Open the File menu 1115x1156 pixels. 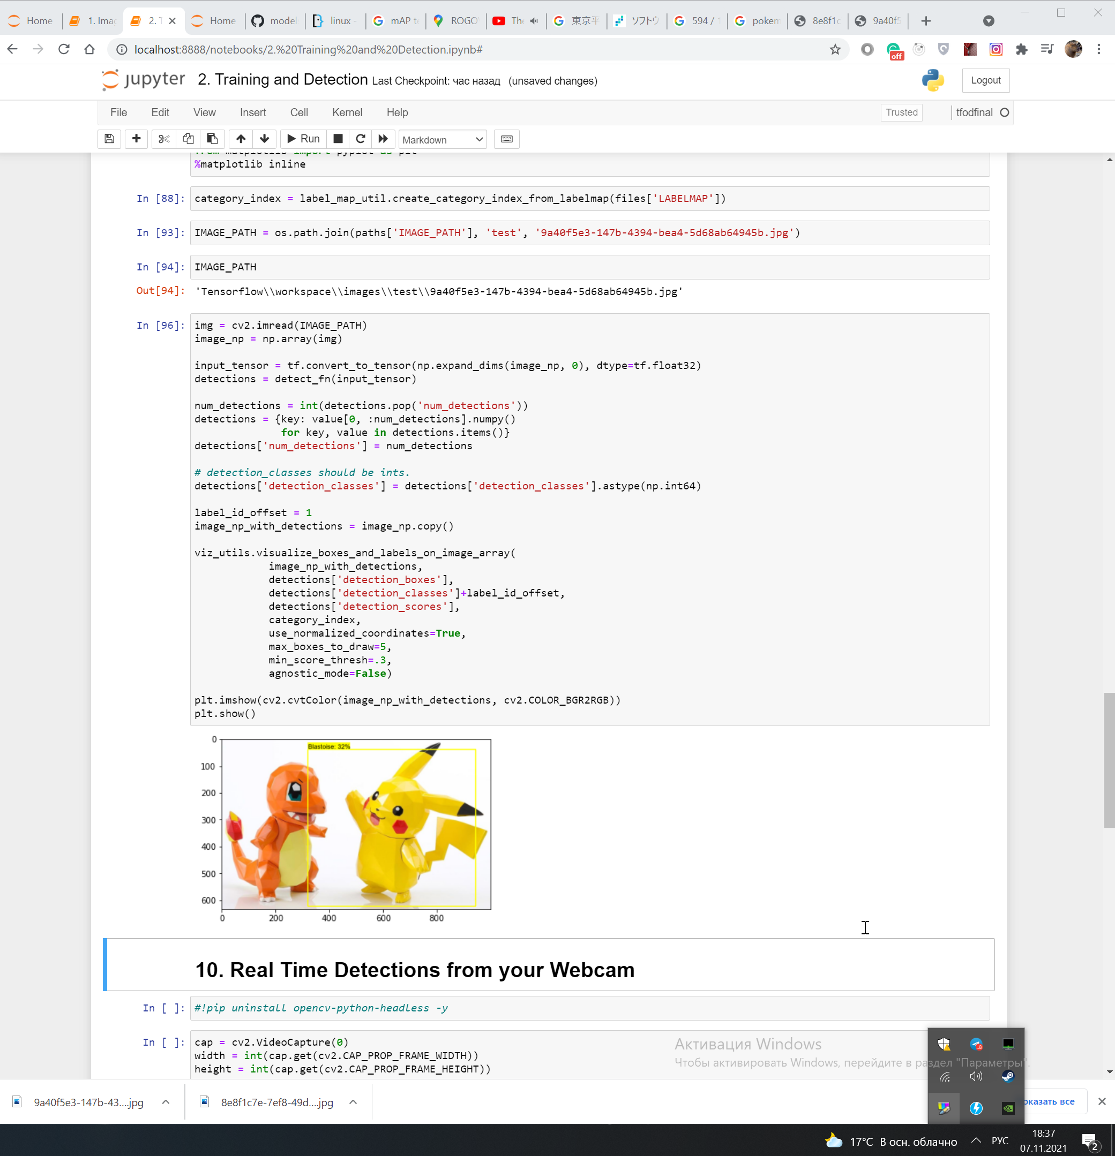point(118,112)
